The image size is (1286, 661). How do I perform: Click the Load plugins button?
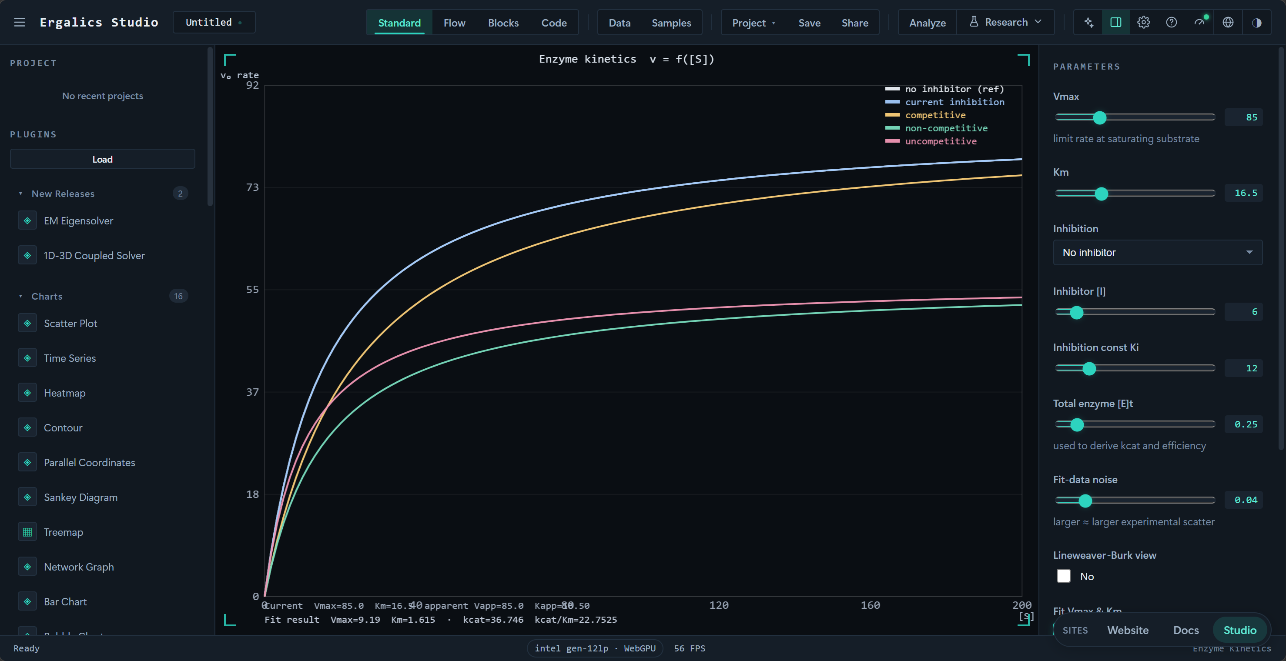tap(102, 159)
